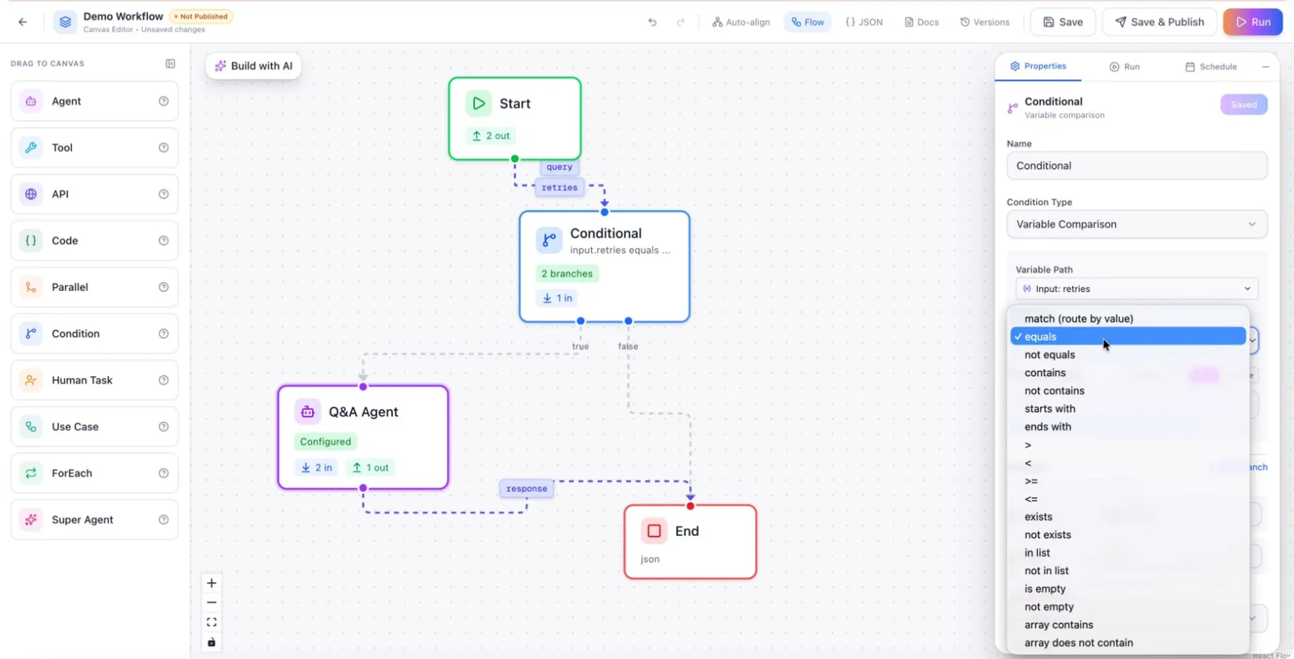This screenshot has width=1294, height=659.
Task: Zoom out with the minus canvas control
Action: pos(212,602)
